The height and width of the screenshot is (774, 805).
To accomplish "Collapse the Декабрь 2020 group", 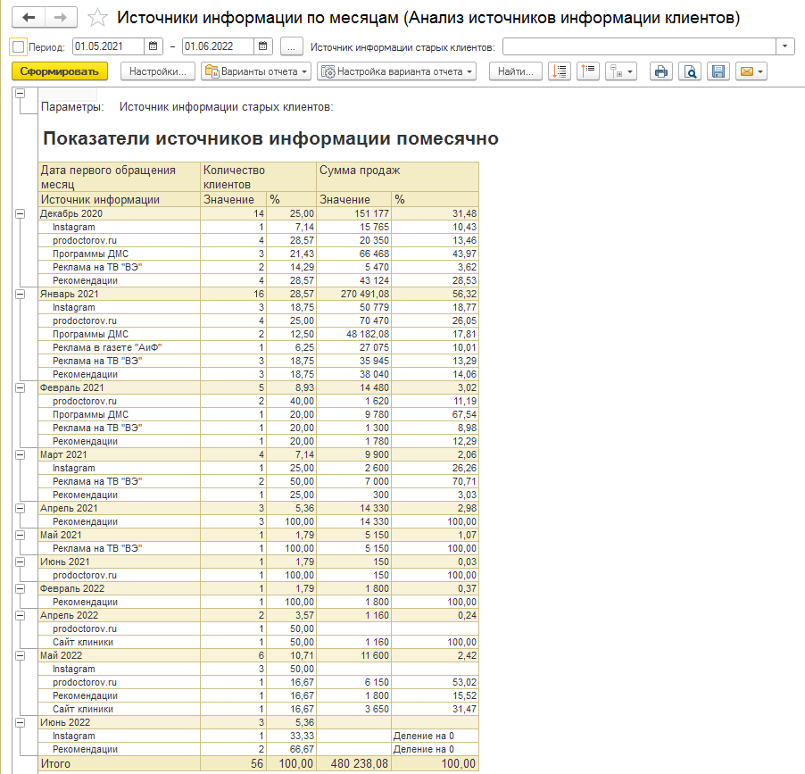I will [x=20, y=213].
